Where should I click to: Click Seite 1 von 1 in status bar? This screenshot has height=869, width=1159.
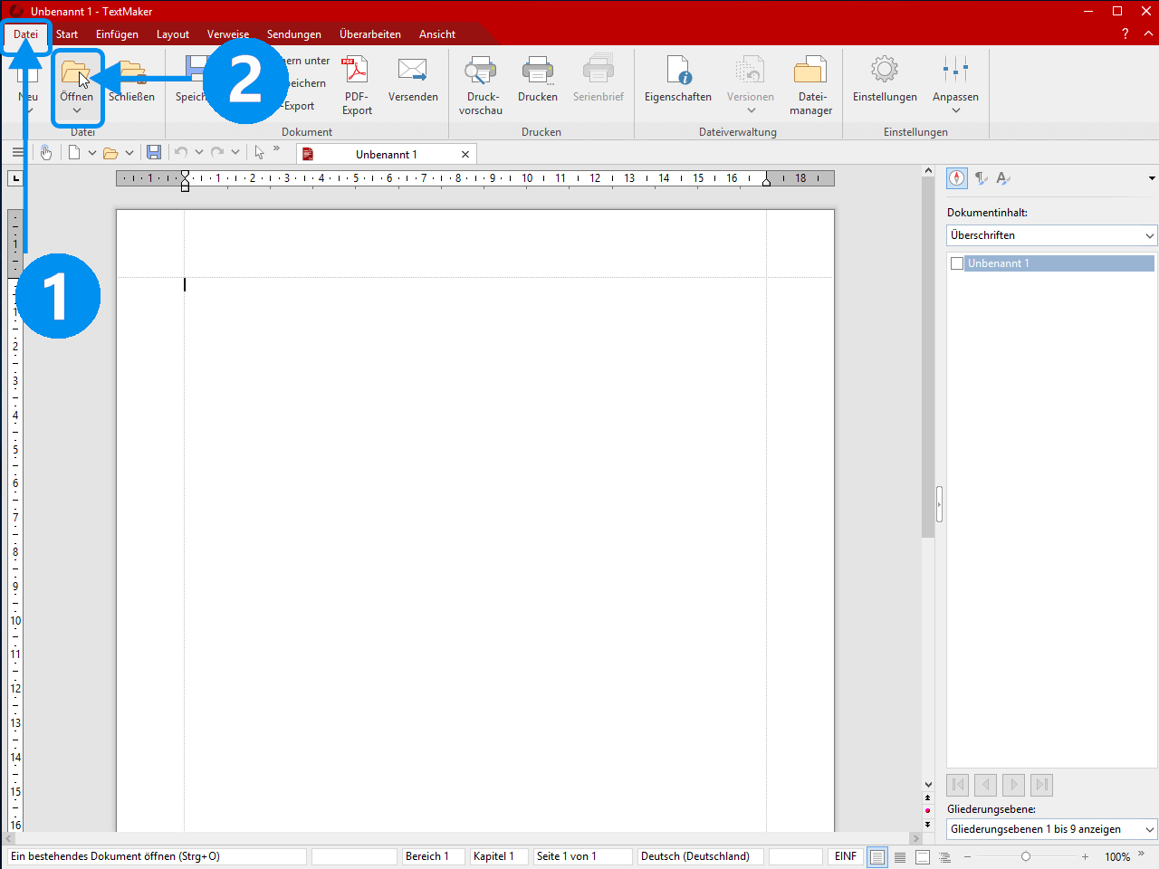(581, 856)
